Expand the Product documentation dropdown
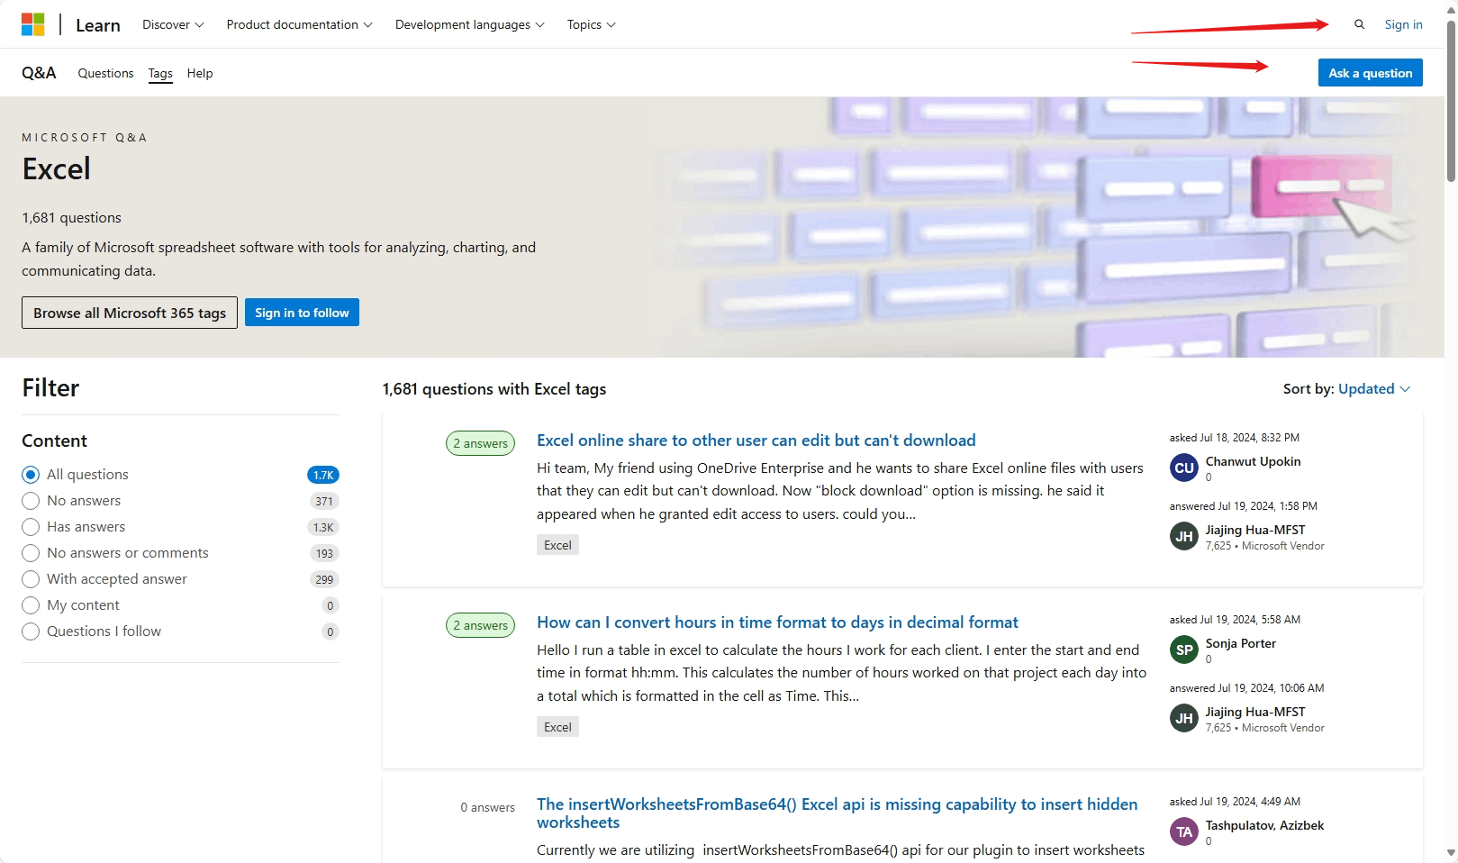 click(x=299, y=24)
